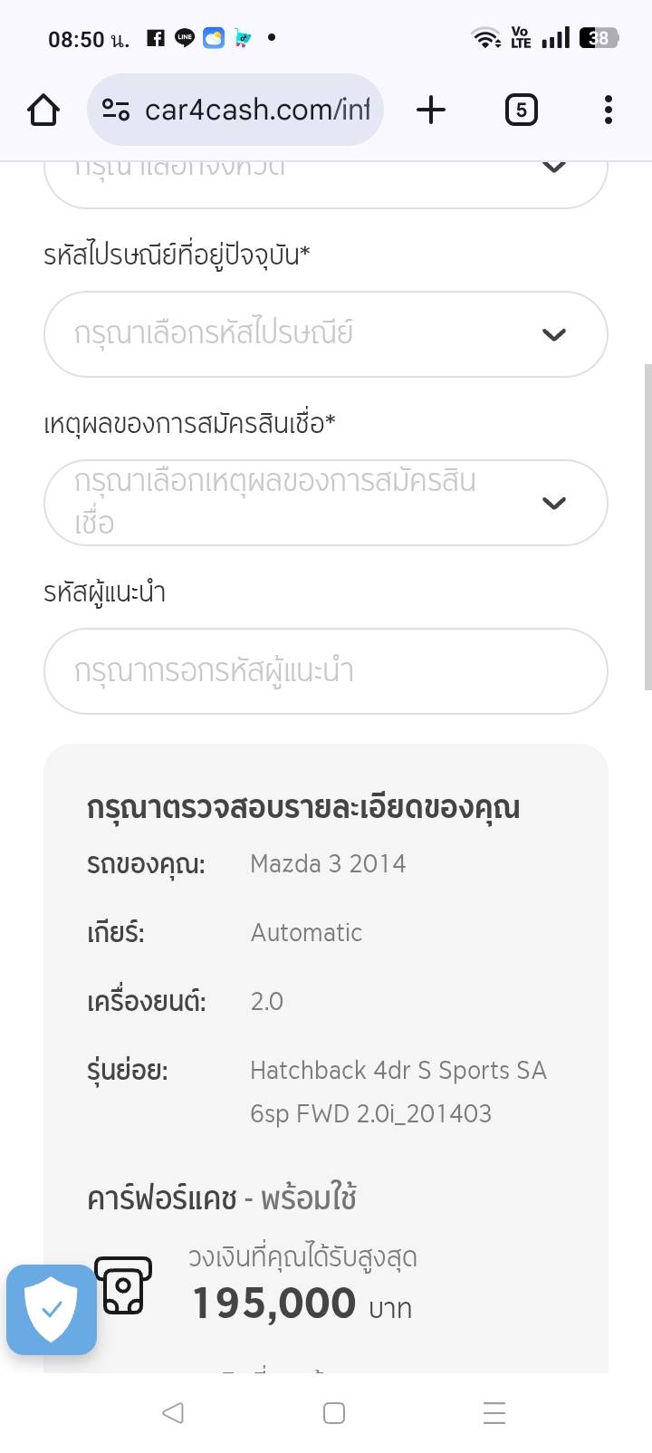Open Android recent apps menu button

pyautogui.click(x=494, y=1413)
